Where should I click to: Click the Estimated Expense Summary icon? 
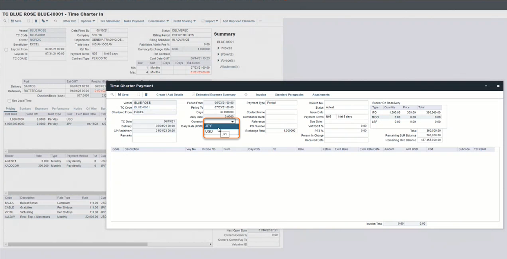[193, 95]
